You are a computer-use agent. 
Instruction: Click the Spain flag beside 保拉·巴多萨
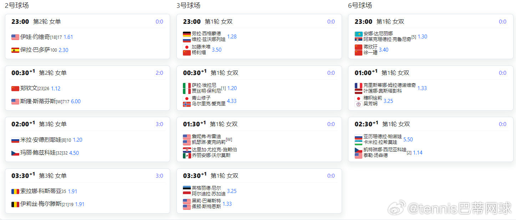15,50
